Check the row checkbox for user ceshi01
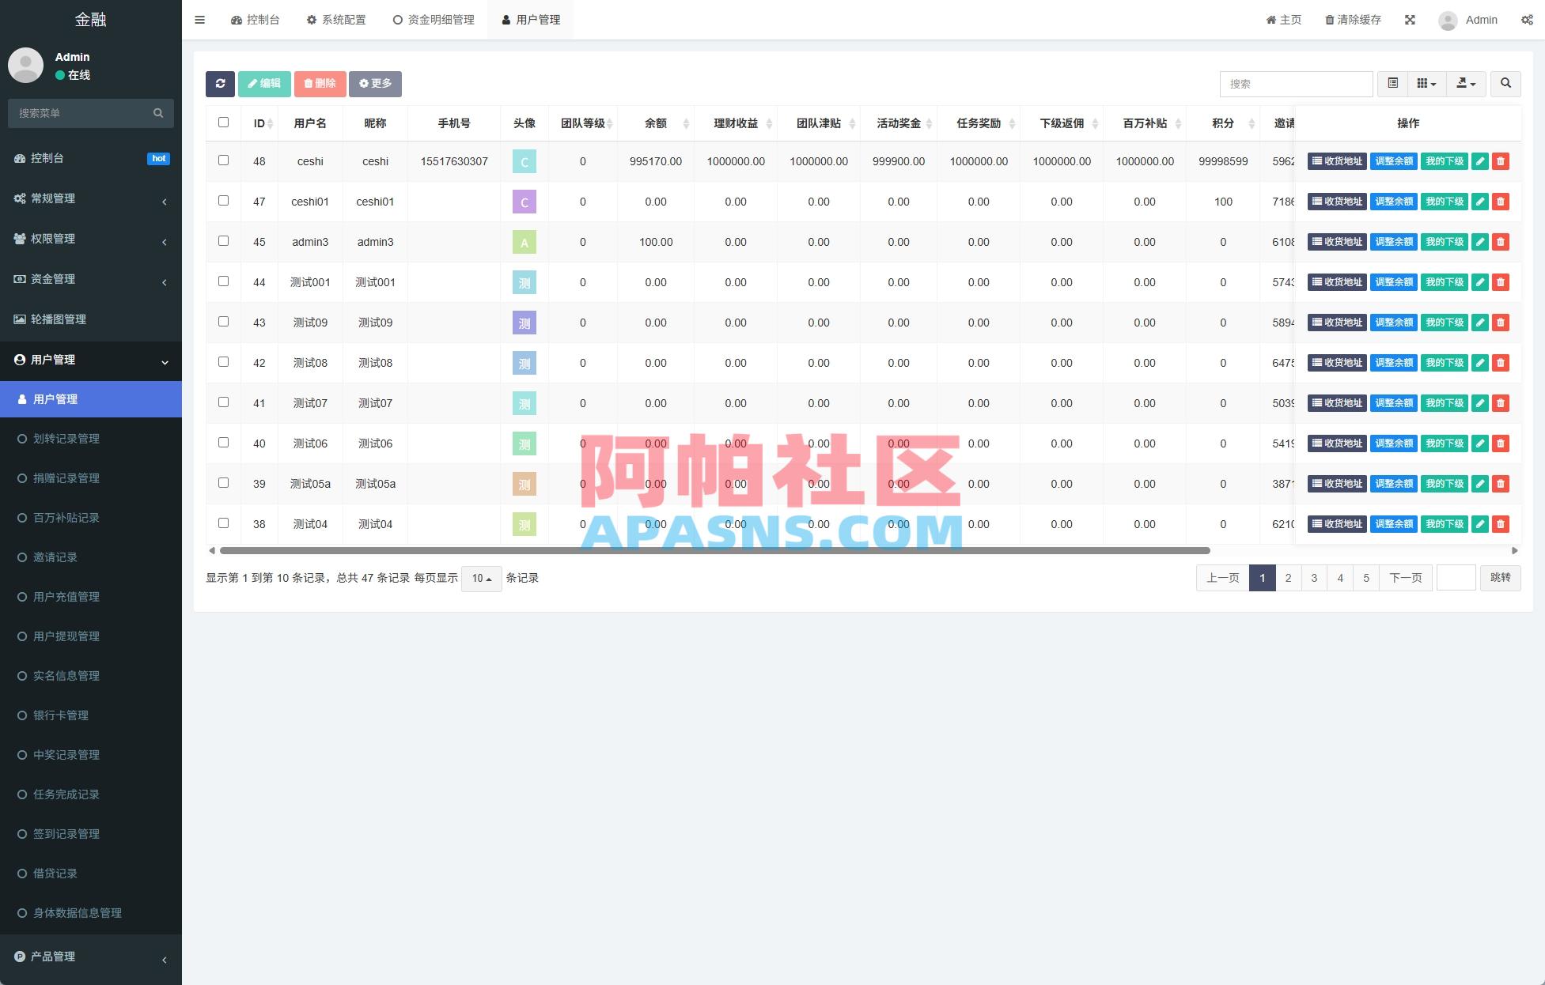 click(223, 202)
